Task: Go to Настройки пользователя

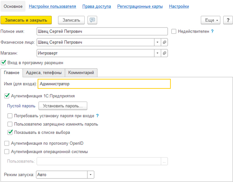Action: (x=52, y=6)
